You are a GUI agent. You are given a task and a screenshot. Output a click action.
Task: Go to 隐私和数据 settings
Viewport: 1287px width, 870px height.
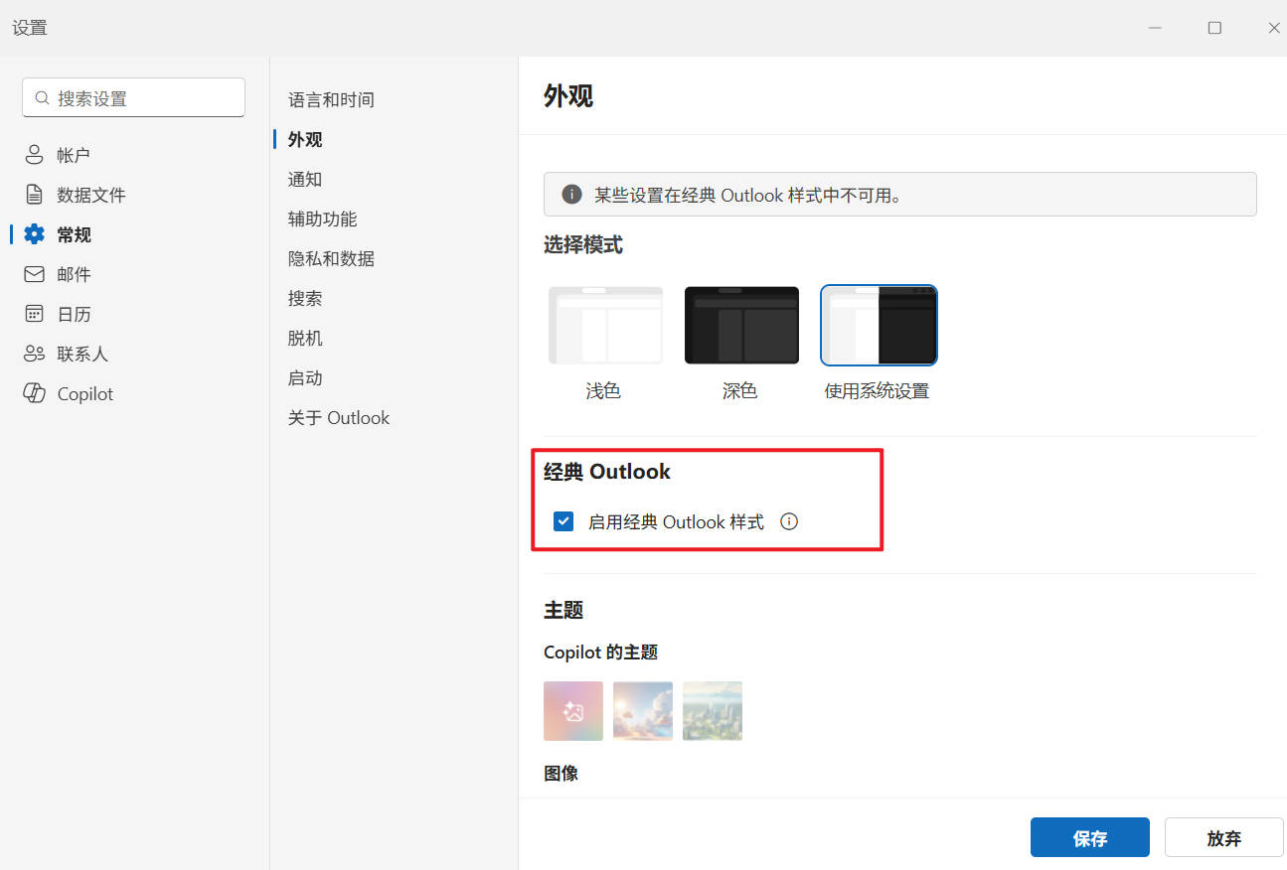pos(331,259)
